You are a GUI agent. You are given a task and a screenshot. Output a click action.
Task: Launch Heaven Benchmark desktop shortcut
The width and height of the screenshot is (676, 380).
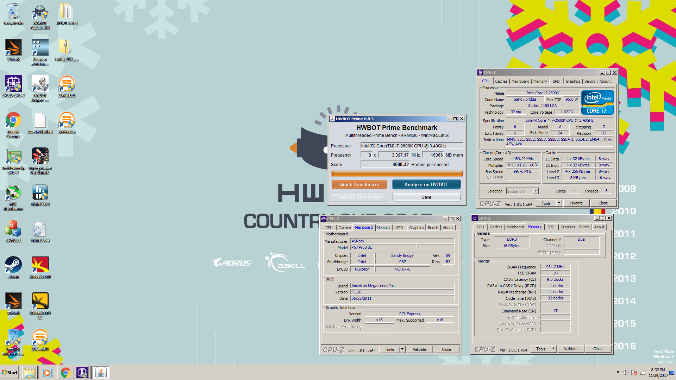(x=40, y=52)
